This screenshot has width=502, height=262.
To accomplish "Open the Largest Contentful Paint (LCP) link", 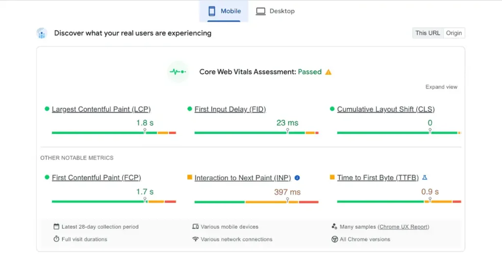I will [101, 109].
